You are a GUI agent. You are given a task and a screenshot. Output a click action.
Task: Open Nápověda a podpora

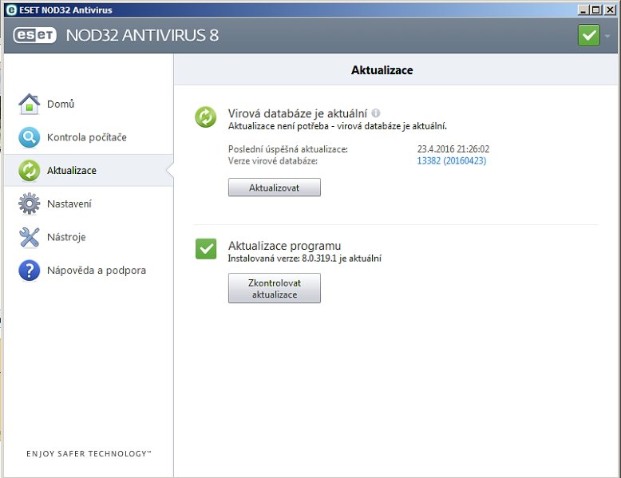[x=89, y=271]
